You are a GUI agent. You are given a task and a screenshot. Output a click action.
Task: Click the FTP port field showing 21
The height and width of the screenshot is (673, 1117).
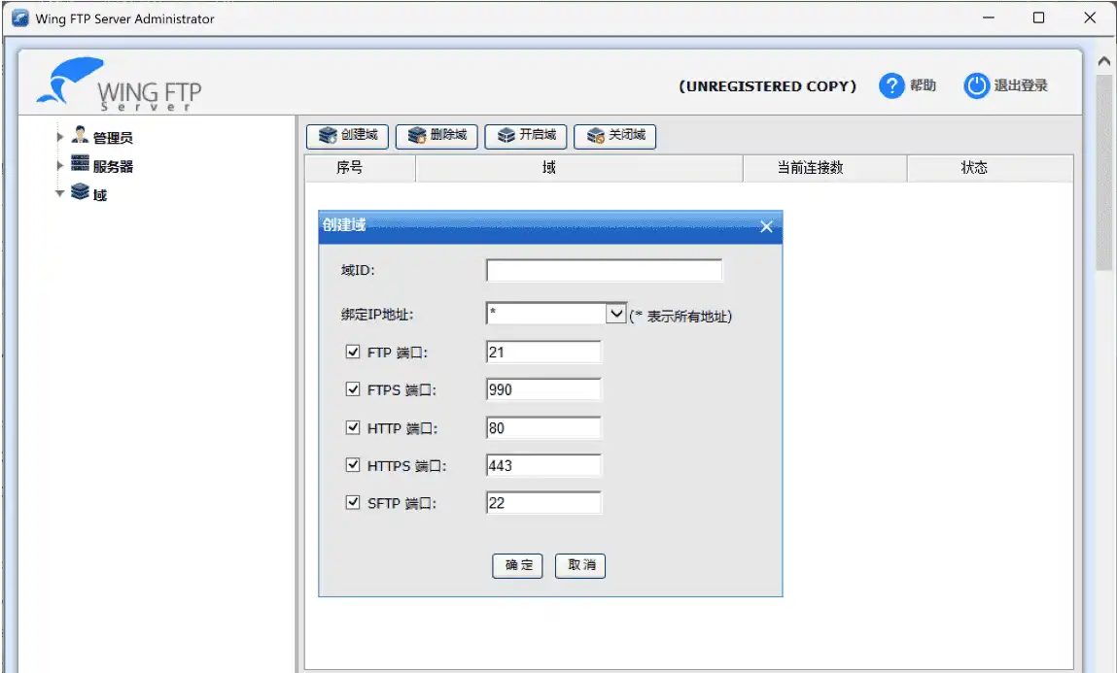(x=543, y=353)
